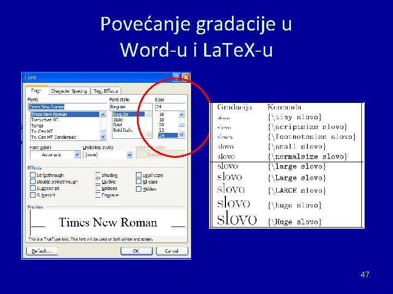
Task: Click the Cancel button
Action: pyautogui.click(x=172, y=251)
